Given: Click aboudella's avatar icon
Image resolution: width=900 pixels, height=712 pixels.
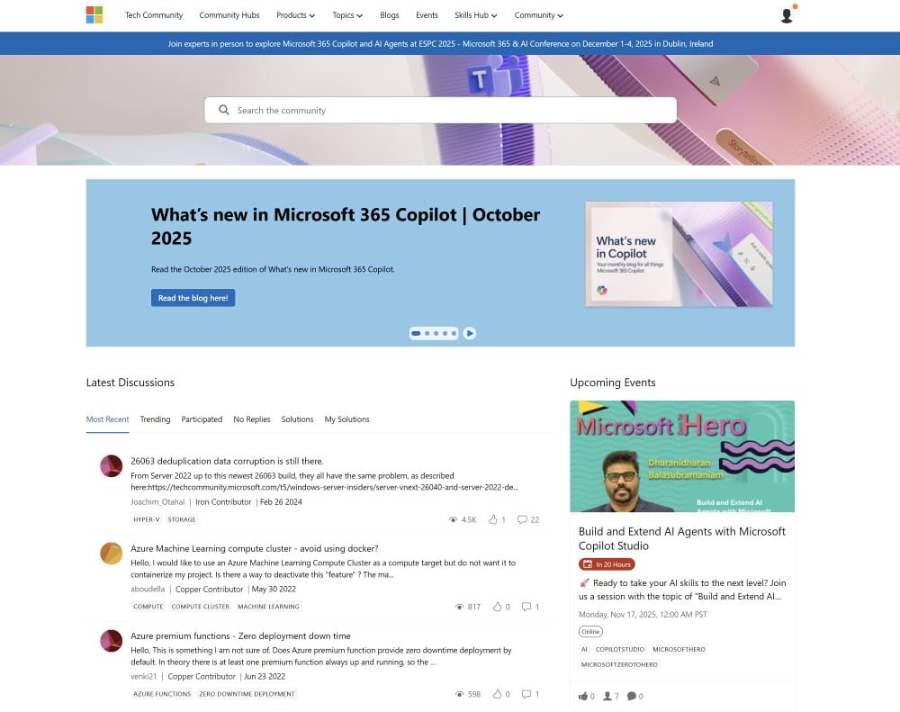Looking at the screenshot, I should (111, 554).
